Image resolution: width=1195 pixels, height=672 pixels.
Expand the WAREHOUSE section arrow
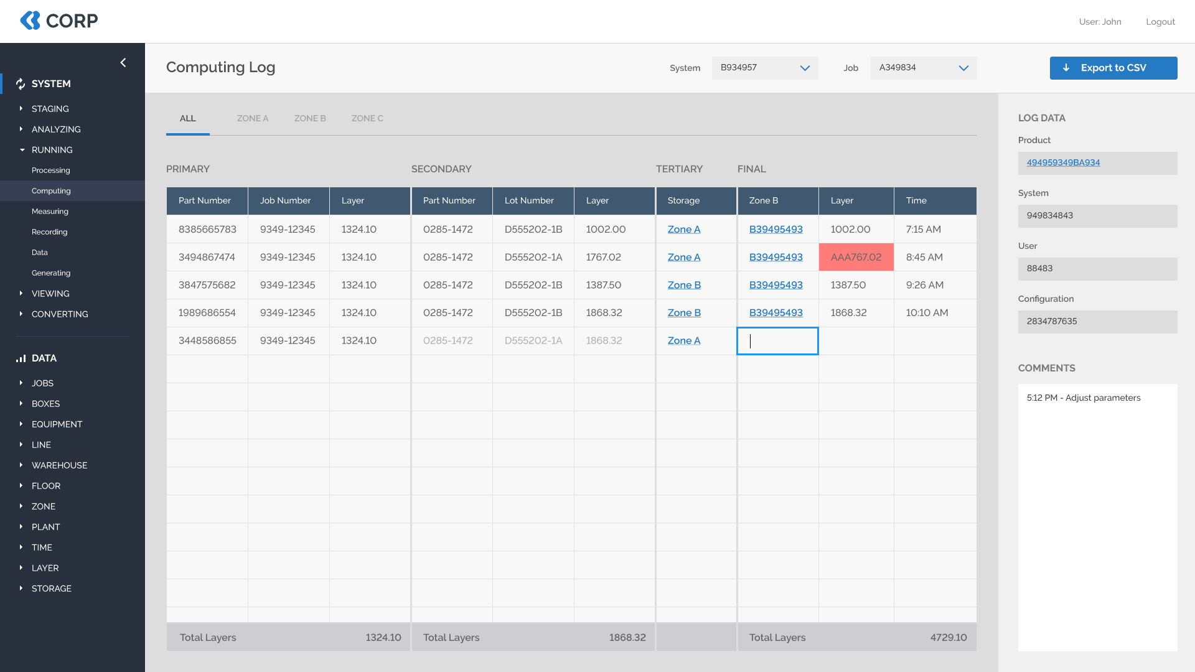(21, 465)
